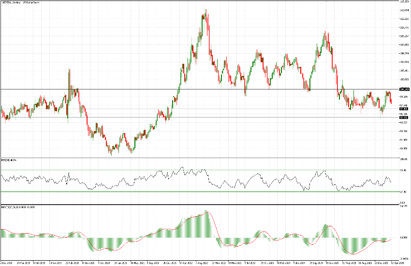Image resolution: width=411 pixels, height=266 pixels.
Task: Click the first date label on the time axis
Action: coord(7,264)
